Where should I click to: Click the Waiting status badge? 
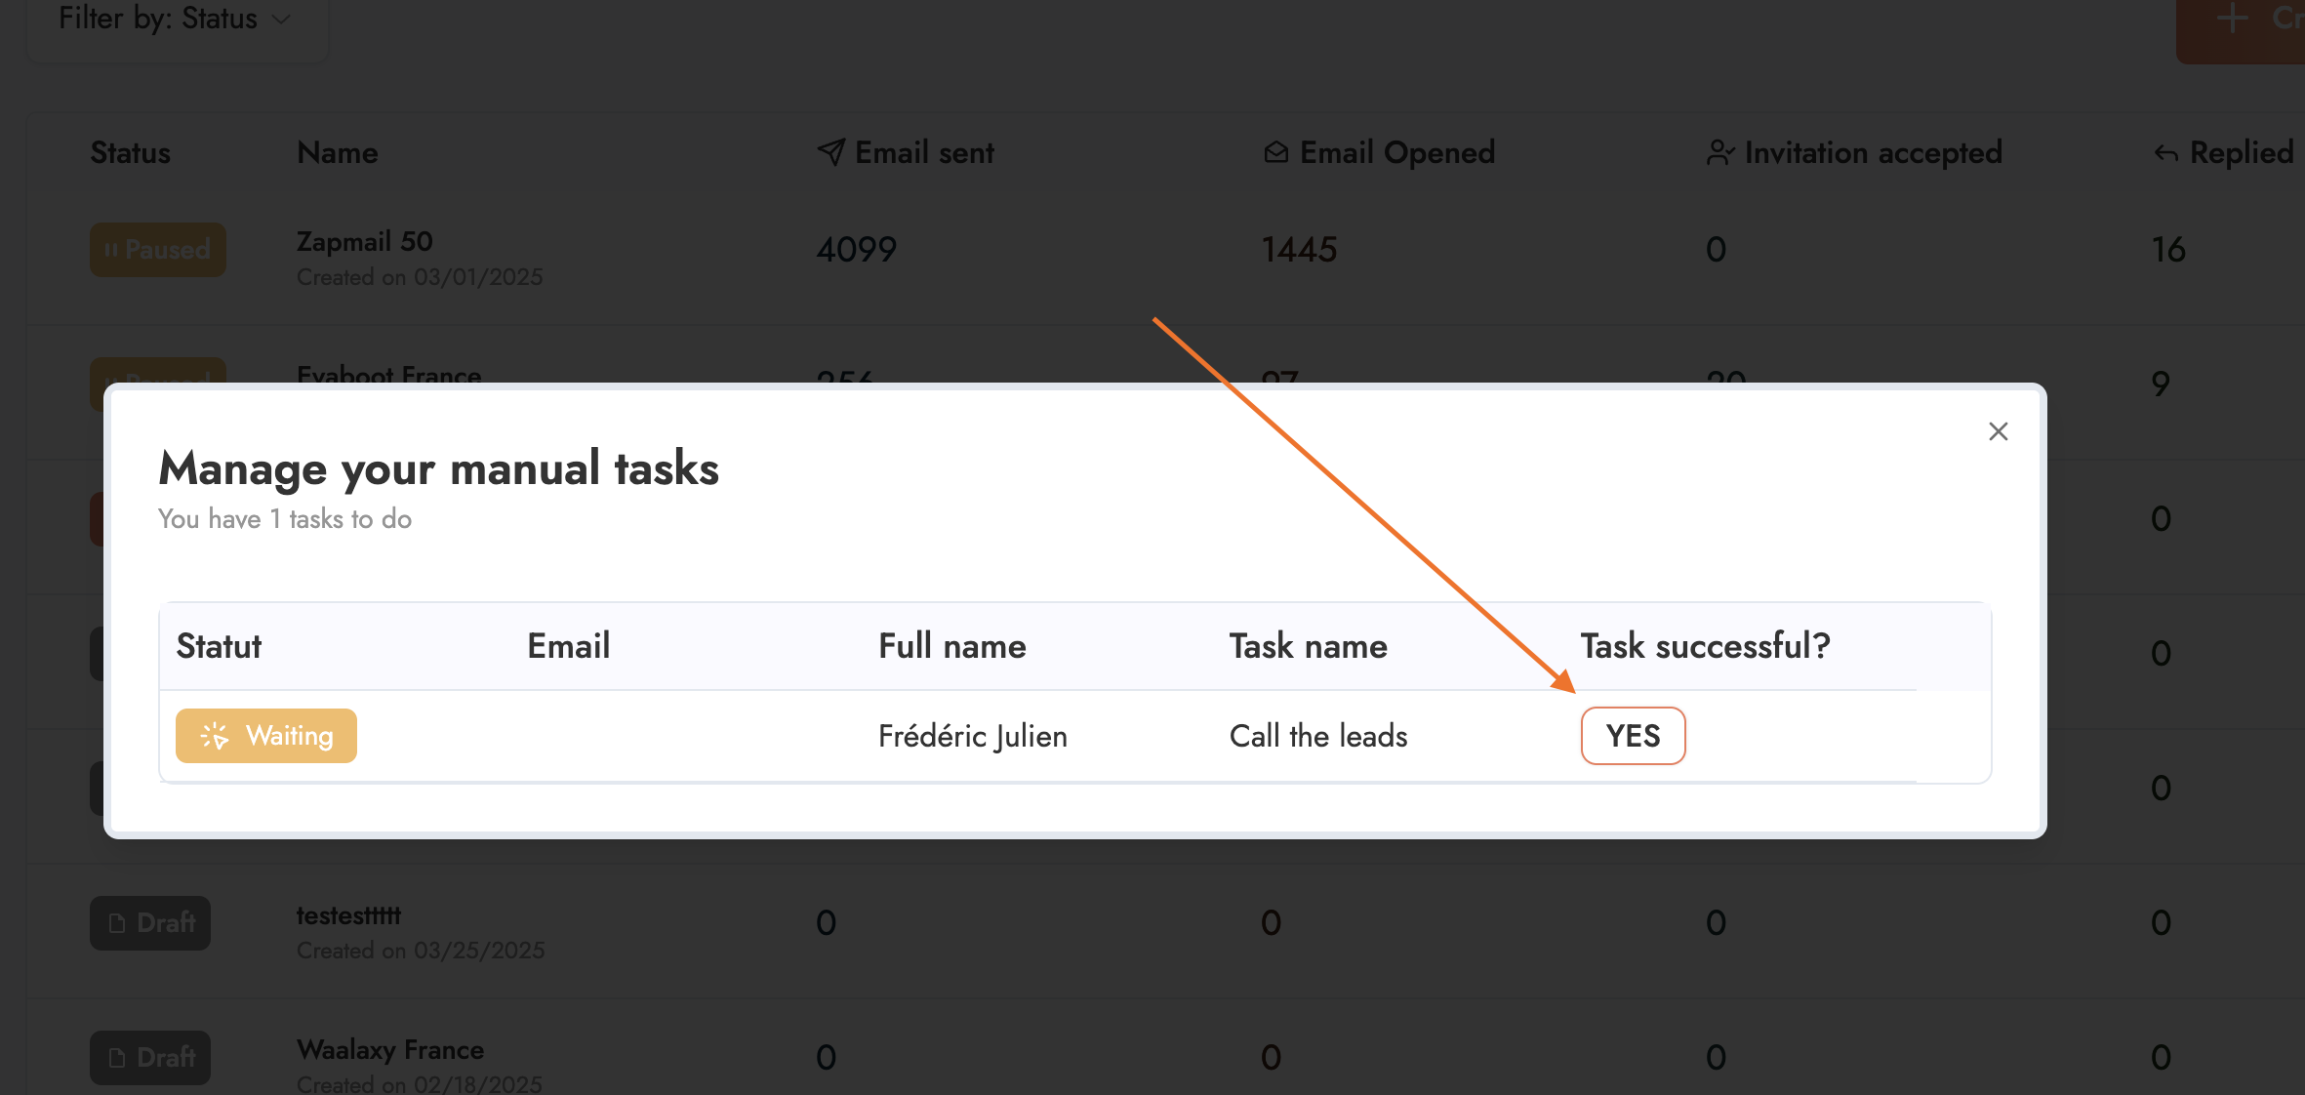coord(266,736)
